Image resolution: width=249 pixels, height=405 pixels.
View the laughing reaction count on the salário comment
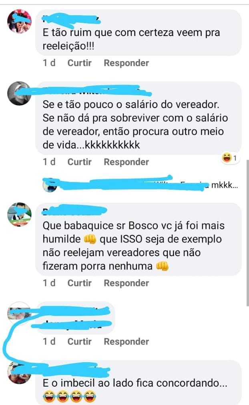[231, 158]
